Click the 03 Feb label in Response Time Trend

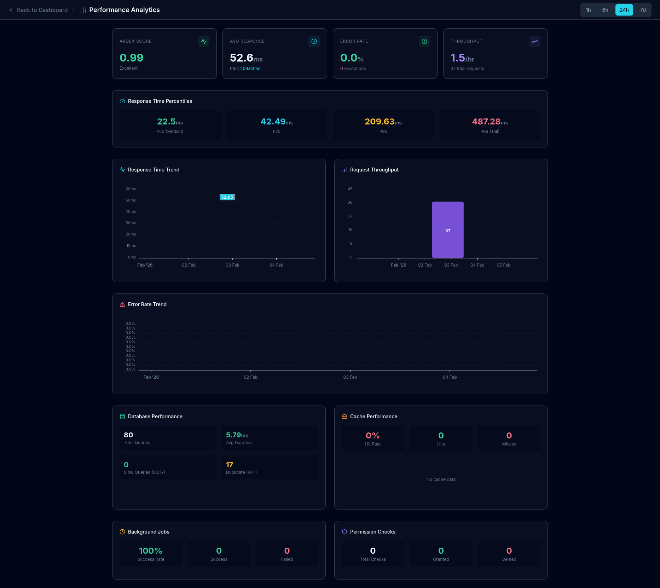[233, 265]
